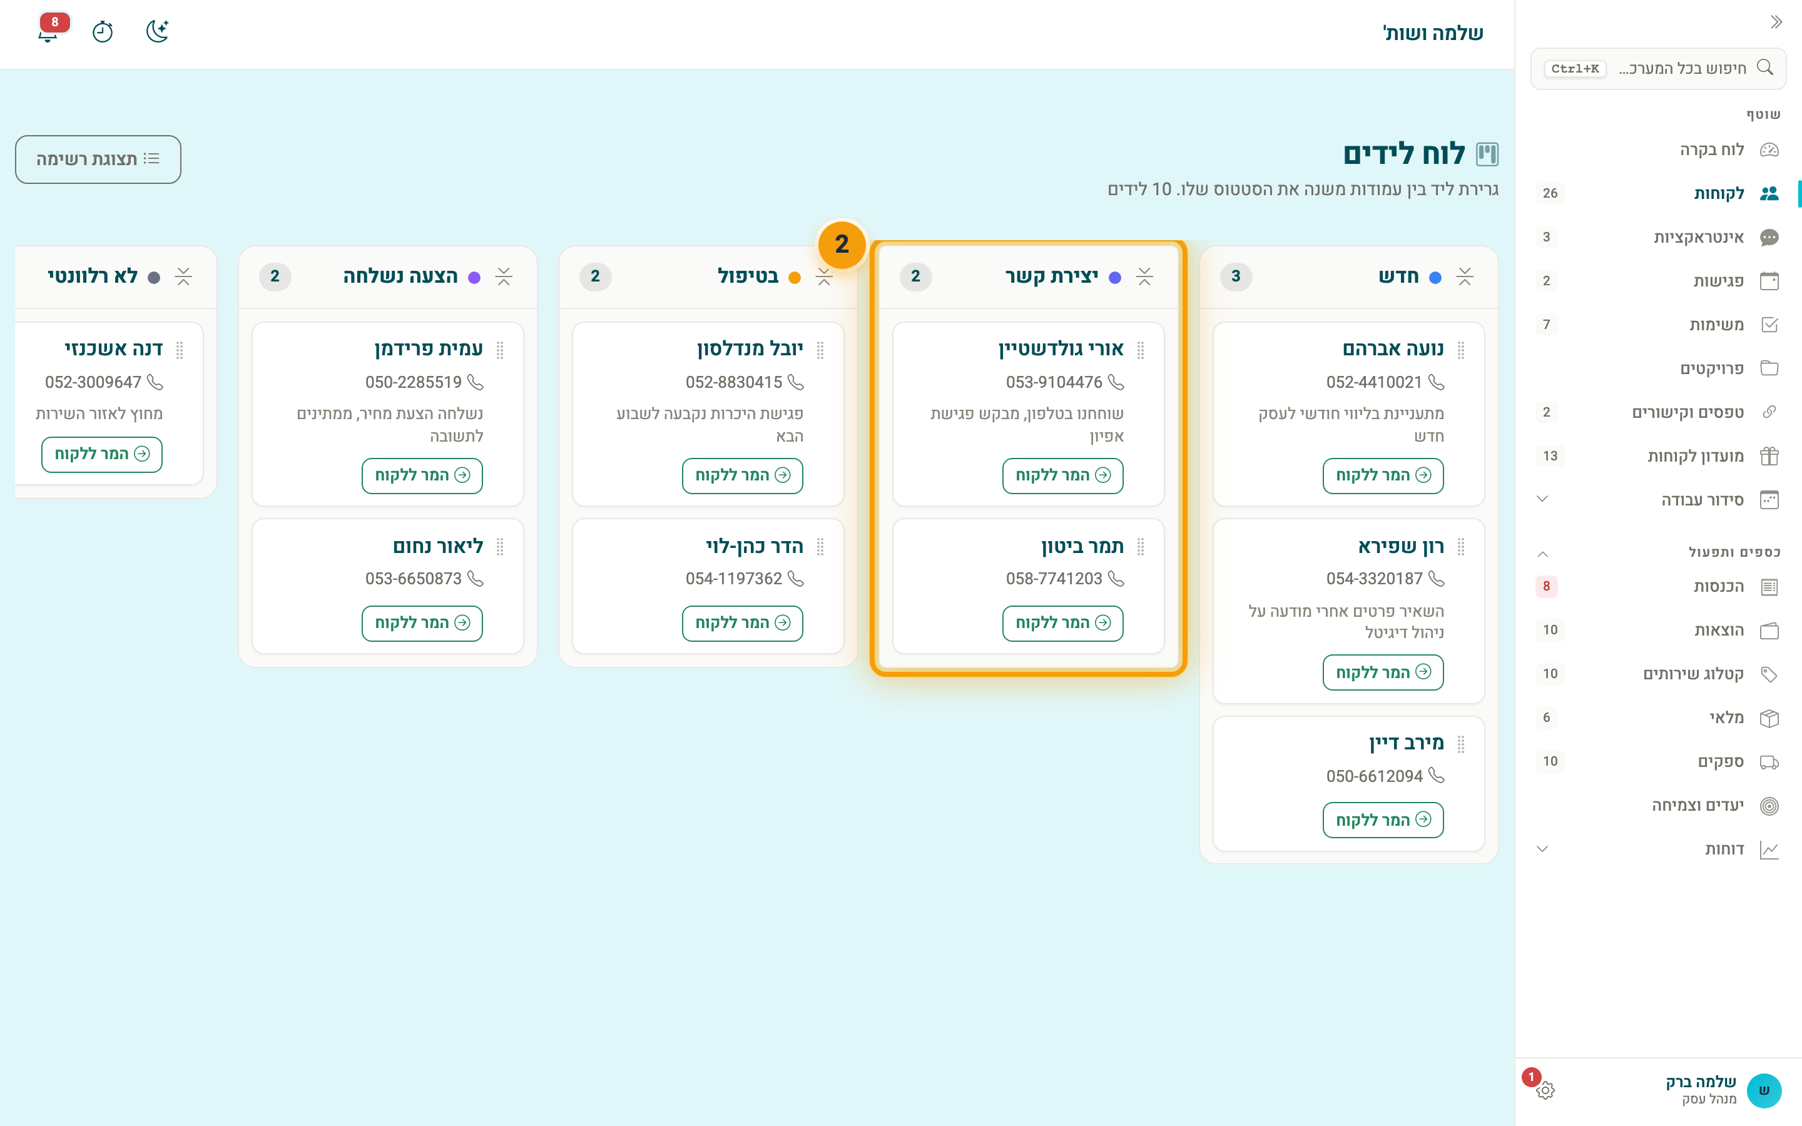The height and width of the screenshot is (1126, 1802).
Task: Click the purple dot of הצעה נשלחה column
Action: pyautogui.click(x=474, y=278)
